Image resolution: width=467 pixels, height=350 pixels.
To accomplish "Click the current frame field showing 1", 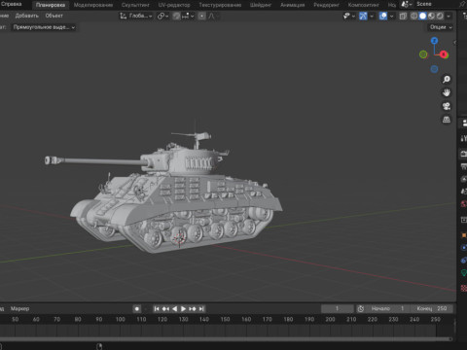I will [x=338, y=308].
